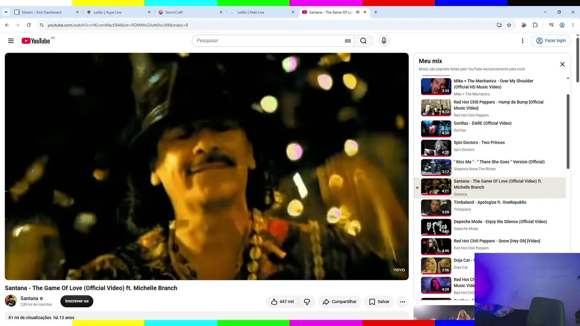The height and width of the screenshot is (326, 580).
Task: Switch to the Stream - Kick Dashboard tab
Action: coord(46,12)
